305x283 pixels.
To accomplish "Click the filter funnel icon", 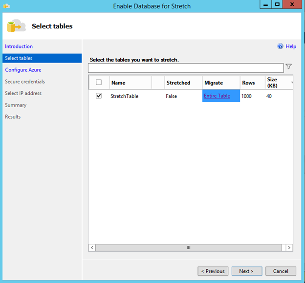I will 289,66.
